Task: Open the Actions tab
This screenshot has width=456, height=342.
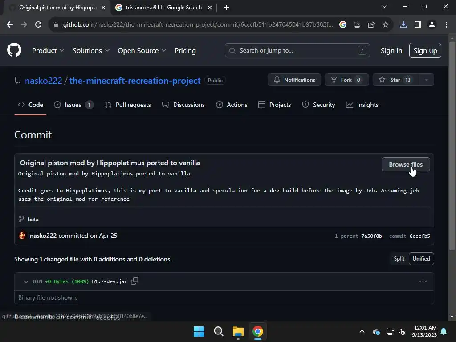Action: 232,105
